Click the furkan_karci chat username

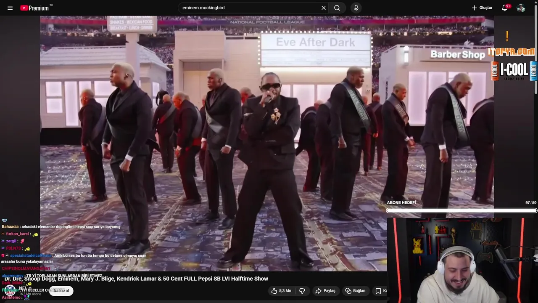point(17,234)
